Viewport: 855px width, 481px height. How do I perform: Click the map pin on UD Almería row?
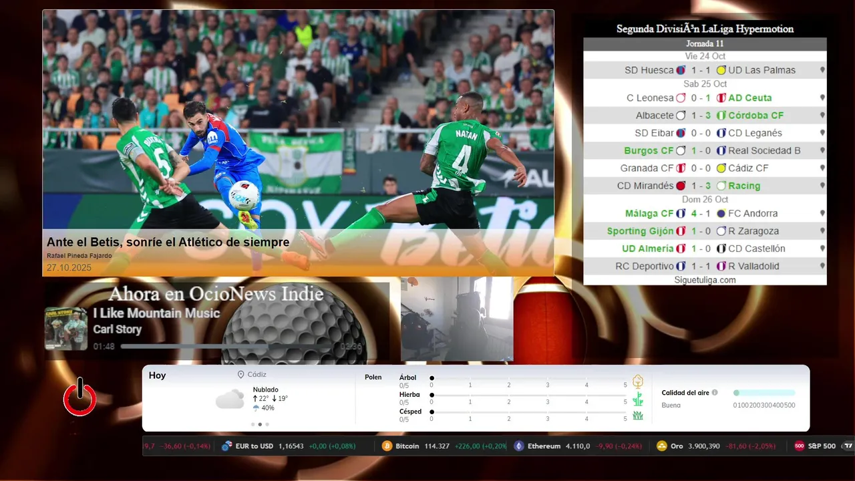(x=822, y=249)
